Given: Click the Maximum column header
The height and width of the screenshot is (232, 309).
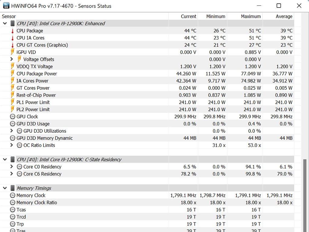Looking at the screenshot, I should pyautogui.click(x=250, y=17).
